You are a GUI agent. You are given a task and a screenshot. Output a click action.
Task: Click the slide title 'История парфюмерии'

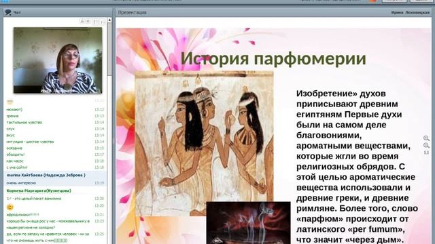pyautogui.click(x=273, y=59)
